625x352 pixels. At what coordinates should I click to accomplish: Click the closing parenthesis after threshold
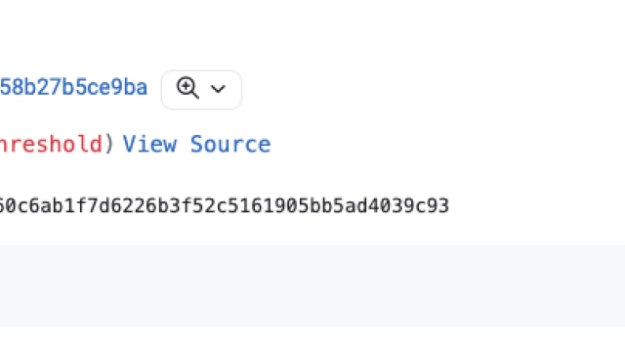coord(108,144)
